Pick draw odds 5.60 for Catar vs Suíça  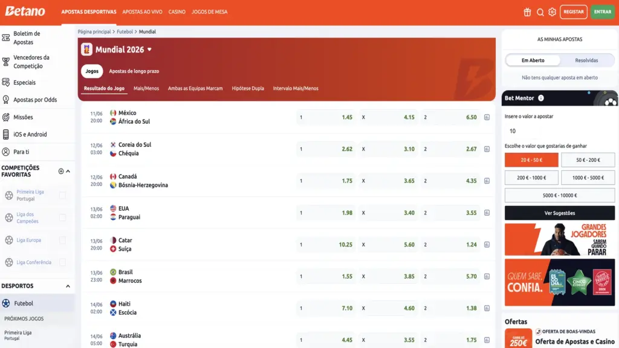click(388, 245)
